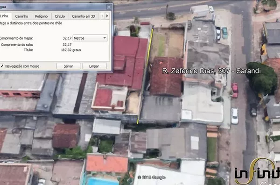Viewport: 280px width, 185px height.
Task: Switch to the Linha tab
Action: point(5,16)
